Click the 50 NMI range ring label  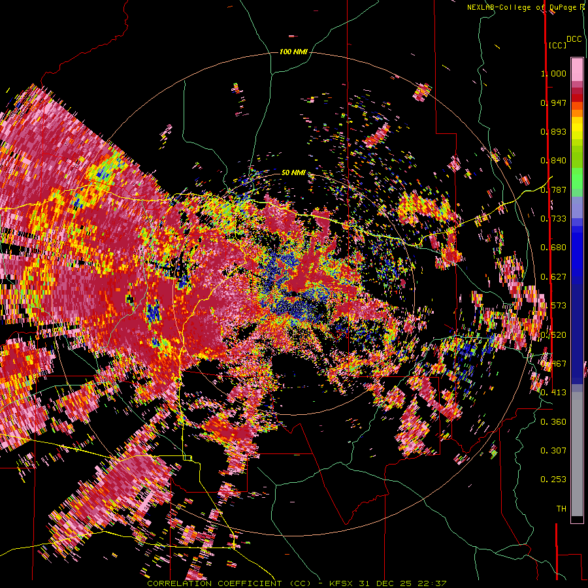[293, 173]
